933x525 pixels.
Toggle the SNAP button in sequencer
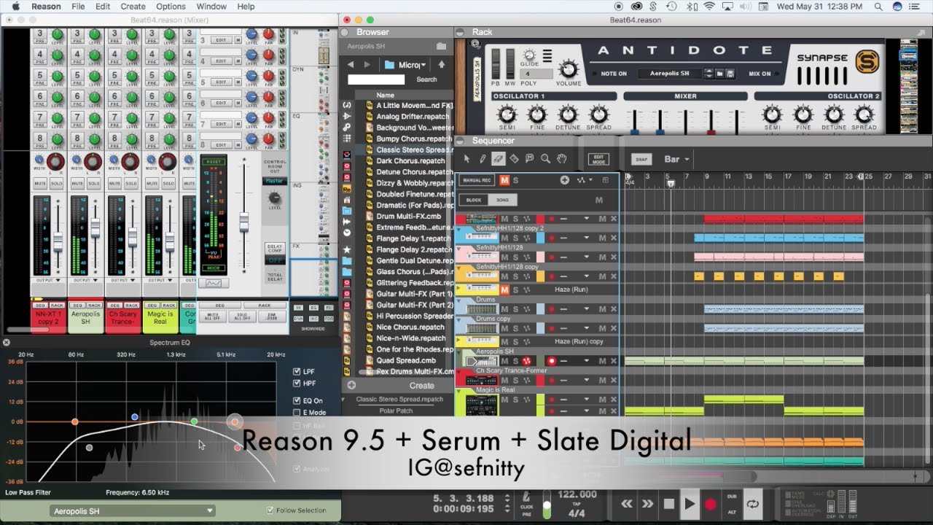641,160
